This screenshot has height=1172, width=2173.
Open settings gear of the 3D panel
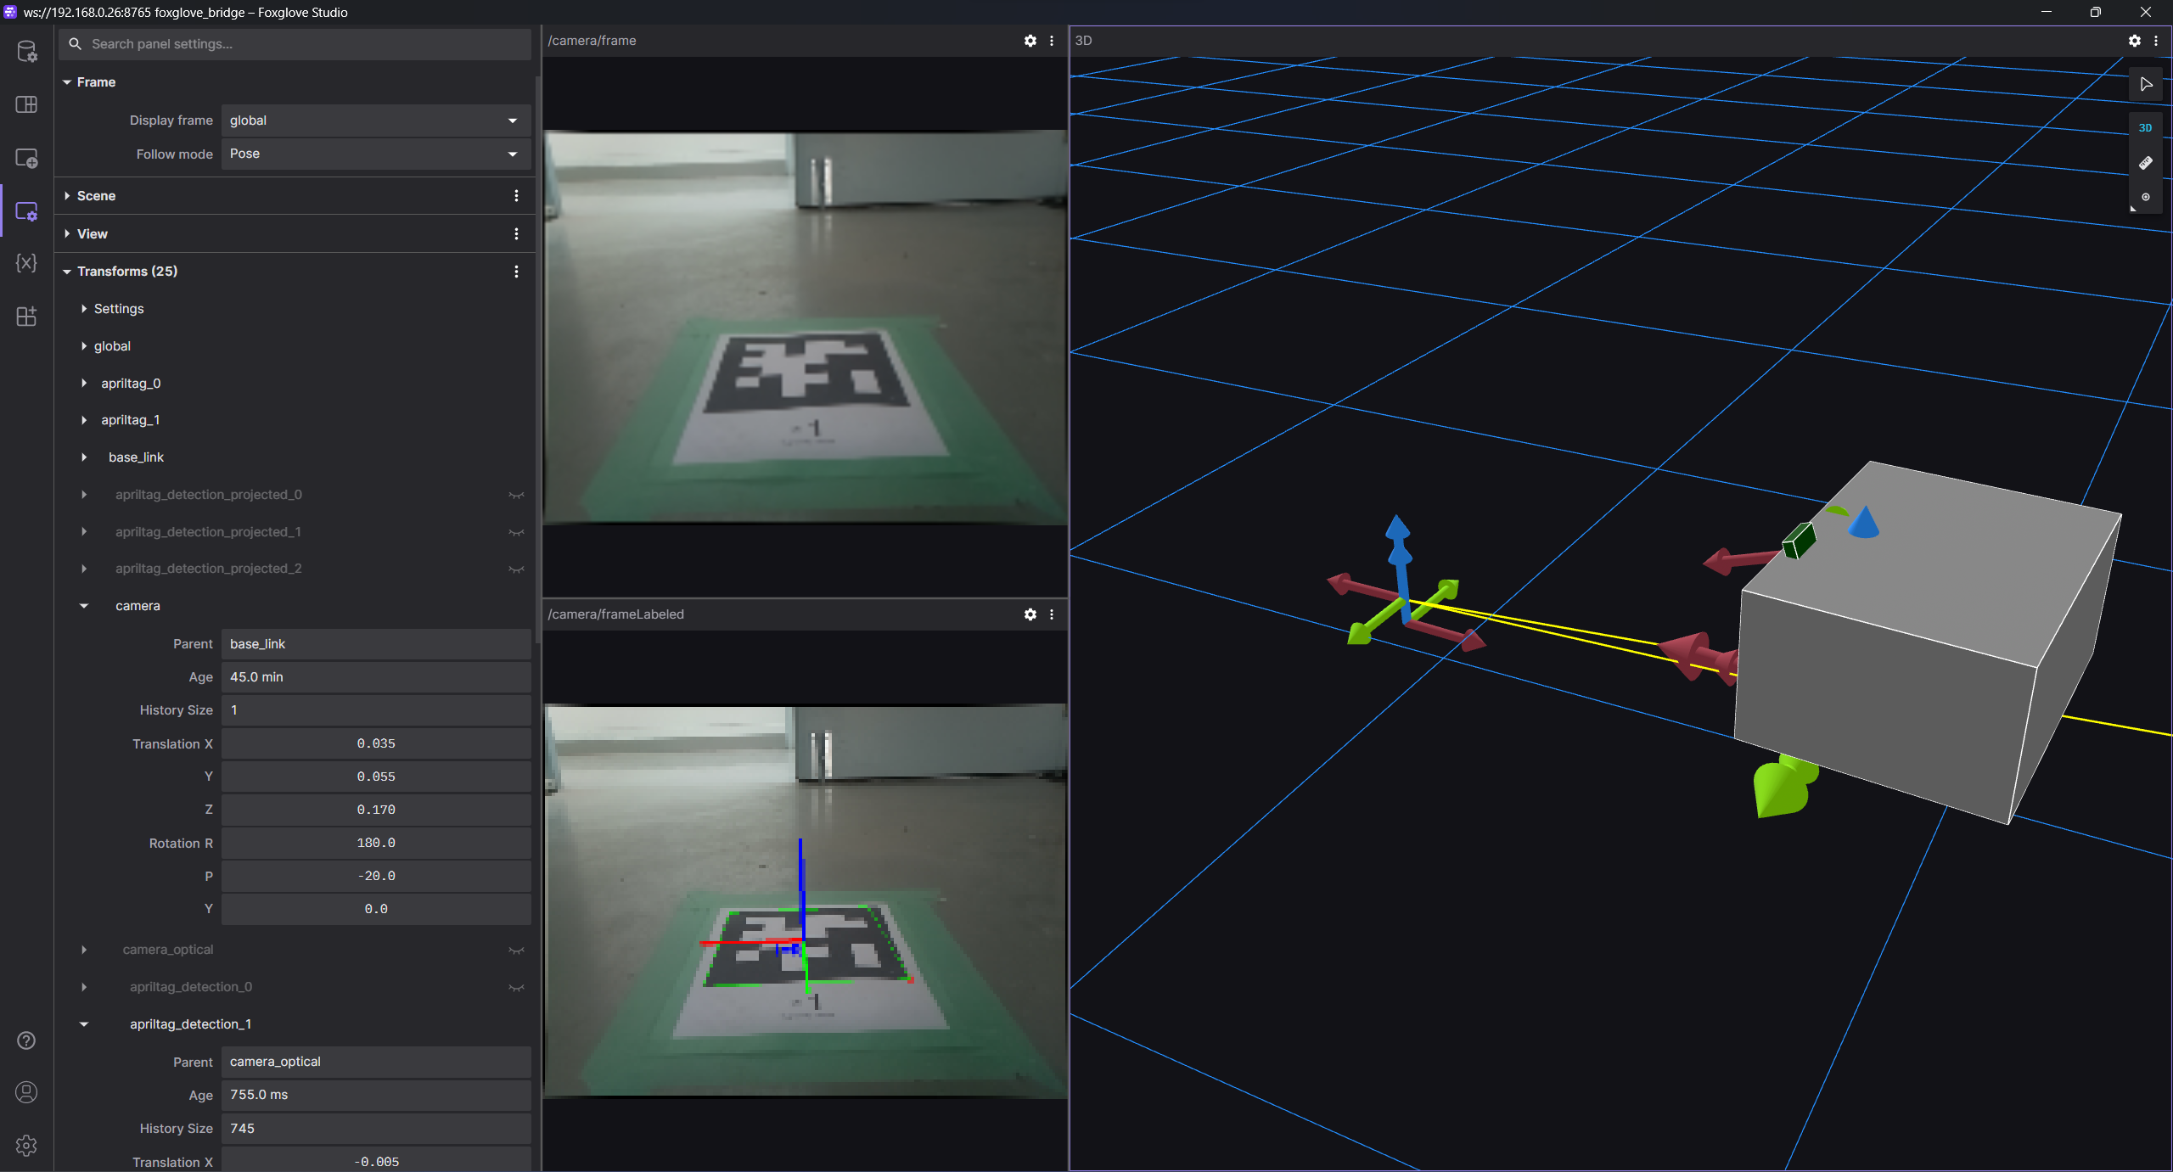pyautogui.click(x=2134, y=41)
